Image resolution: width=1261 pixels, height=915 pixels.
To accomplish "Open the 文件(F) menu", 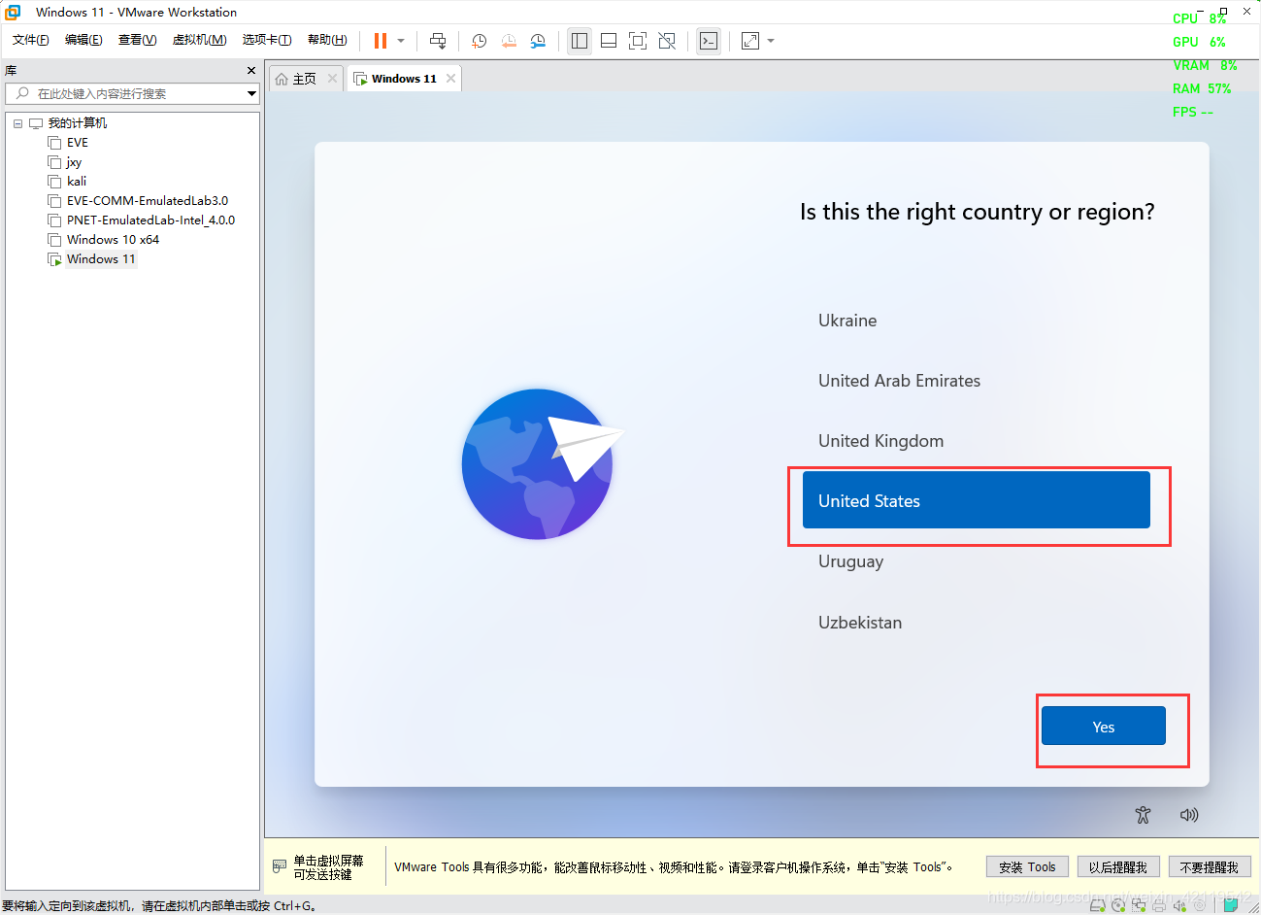I will pos(31,40).
